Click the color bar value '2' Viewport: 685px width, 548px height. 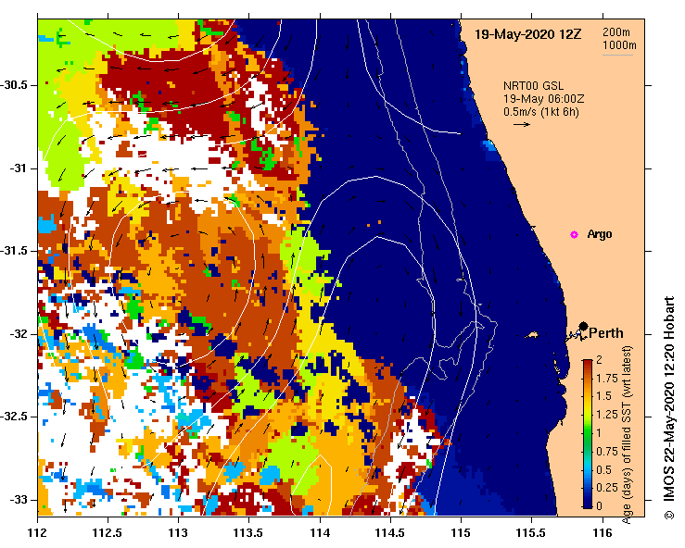pos(599,360)
